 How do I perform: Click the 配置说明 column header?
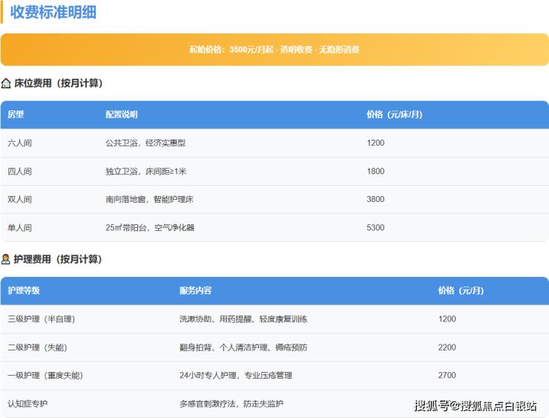coord(122,115)
